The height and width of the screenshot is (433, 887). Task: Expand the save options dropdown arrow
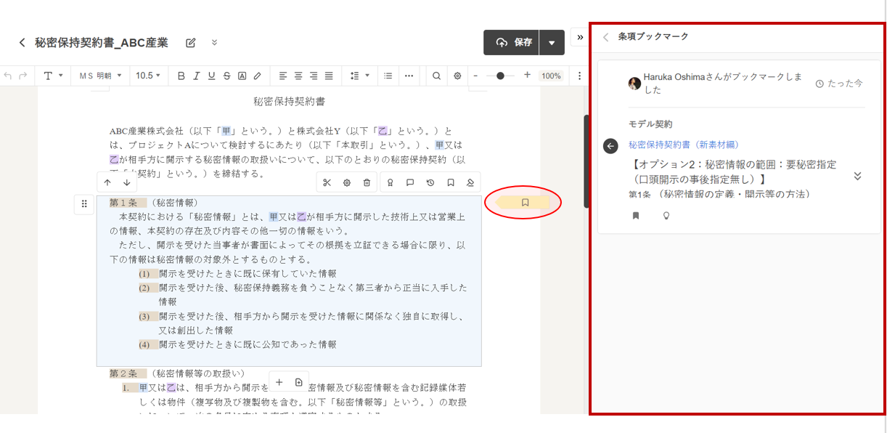coord(552,43)
